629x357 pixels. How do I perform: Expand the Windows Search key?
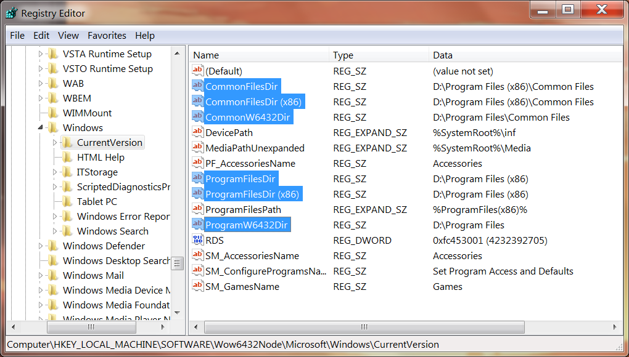point(55,231)
